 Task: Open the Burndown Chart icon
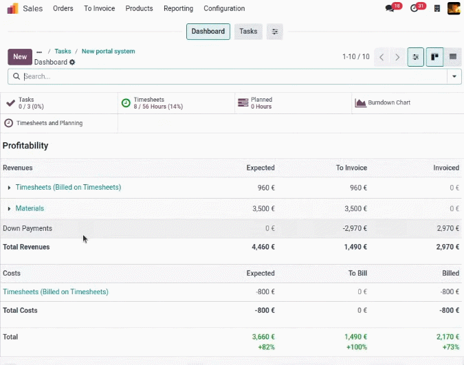pyautogui.click(x=360, y=102)
